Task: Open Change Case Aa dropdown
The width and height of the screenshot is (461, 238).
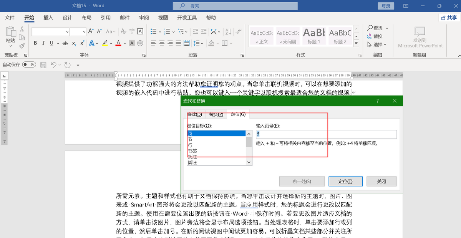Action: coord(111,31)
